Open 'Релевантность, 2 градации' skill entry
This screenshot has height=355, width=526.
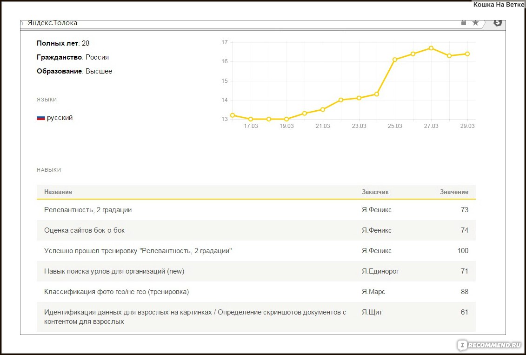pos(88,210)
